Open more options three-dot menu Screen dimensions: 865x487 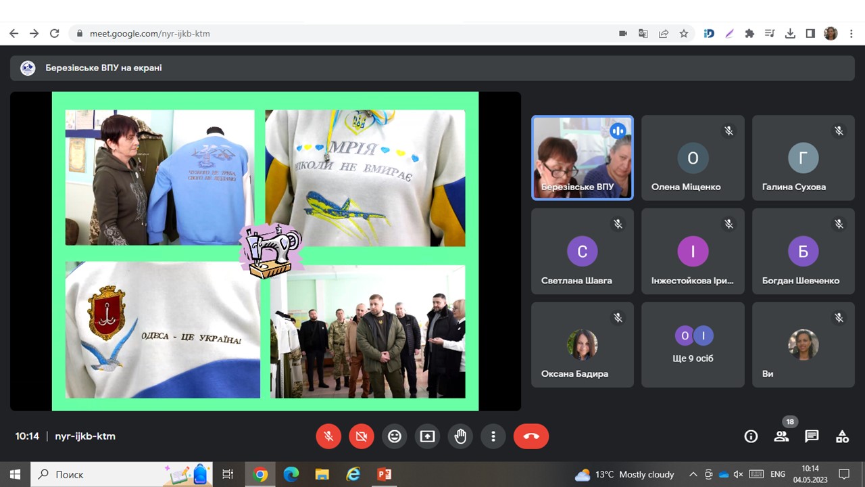coord(493,436)
